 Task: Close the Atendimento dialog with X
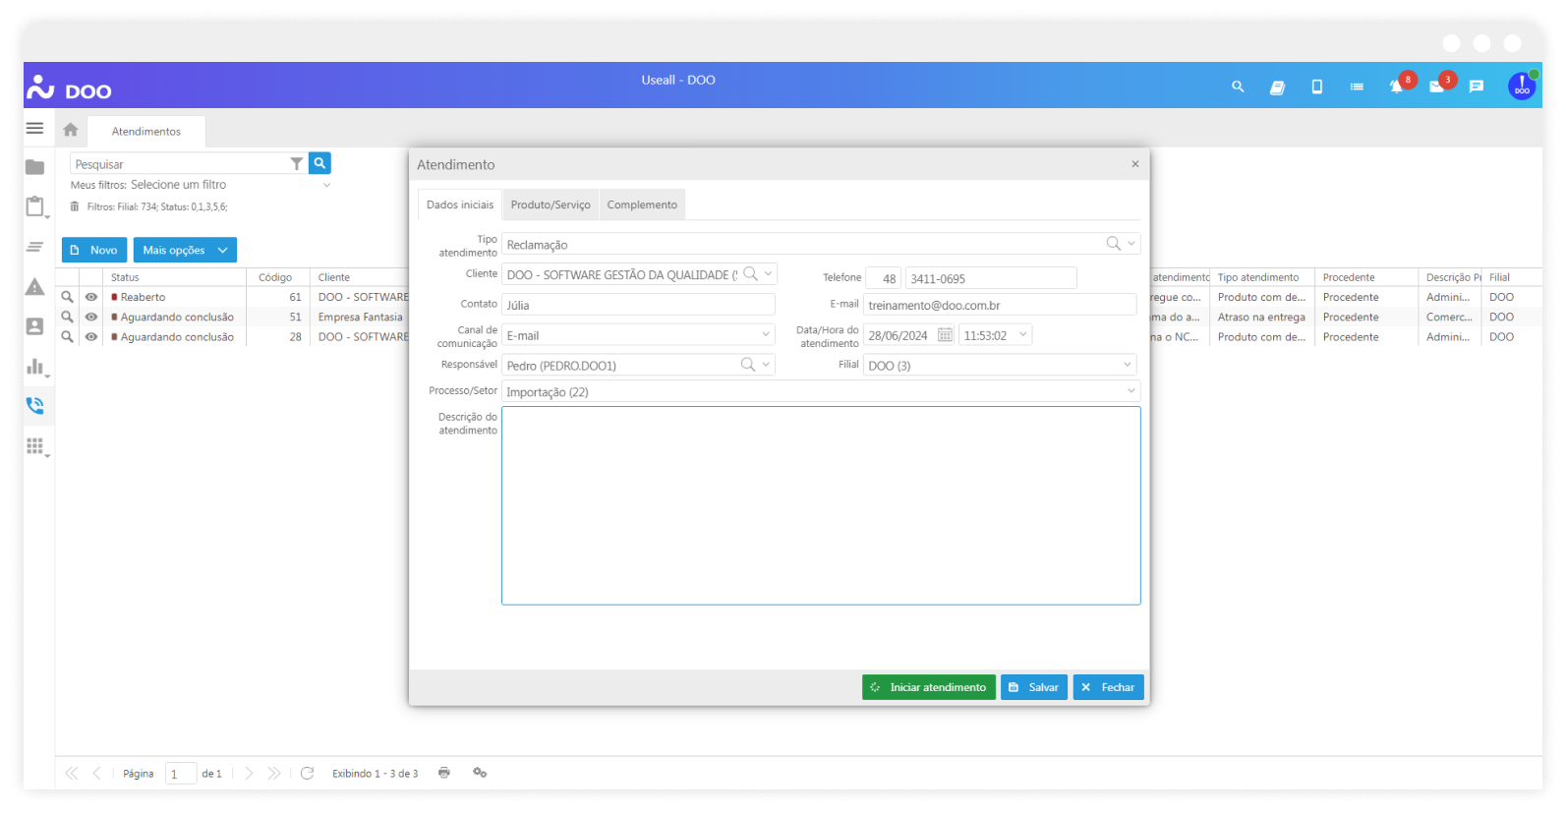click(x=1135, y=164)
